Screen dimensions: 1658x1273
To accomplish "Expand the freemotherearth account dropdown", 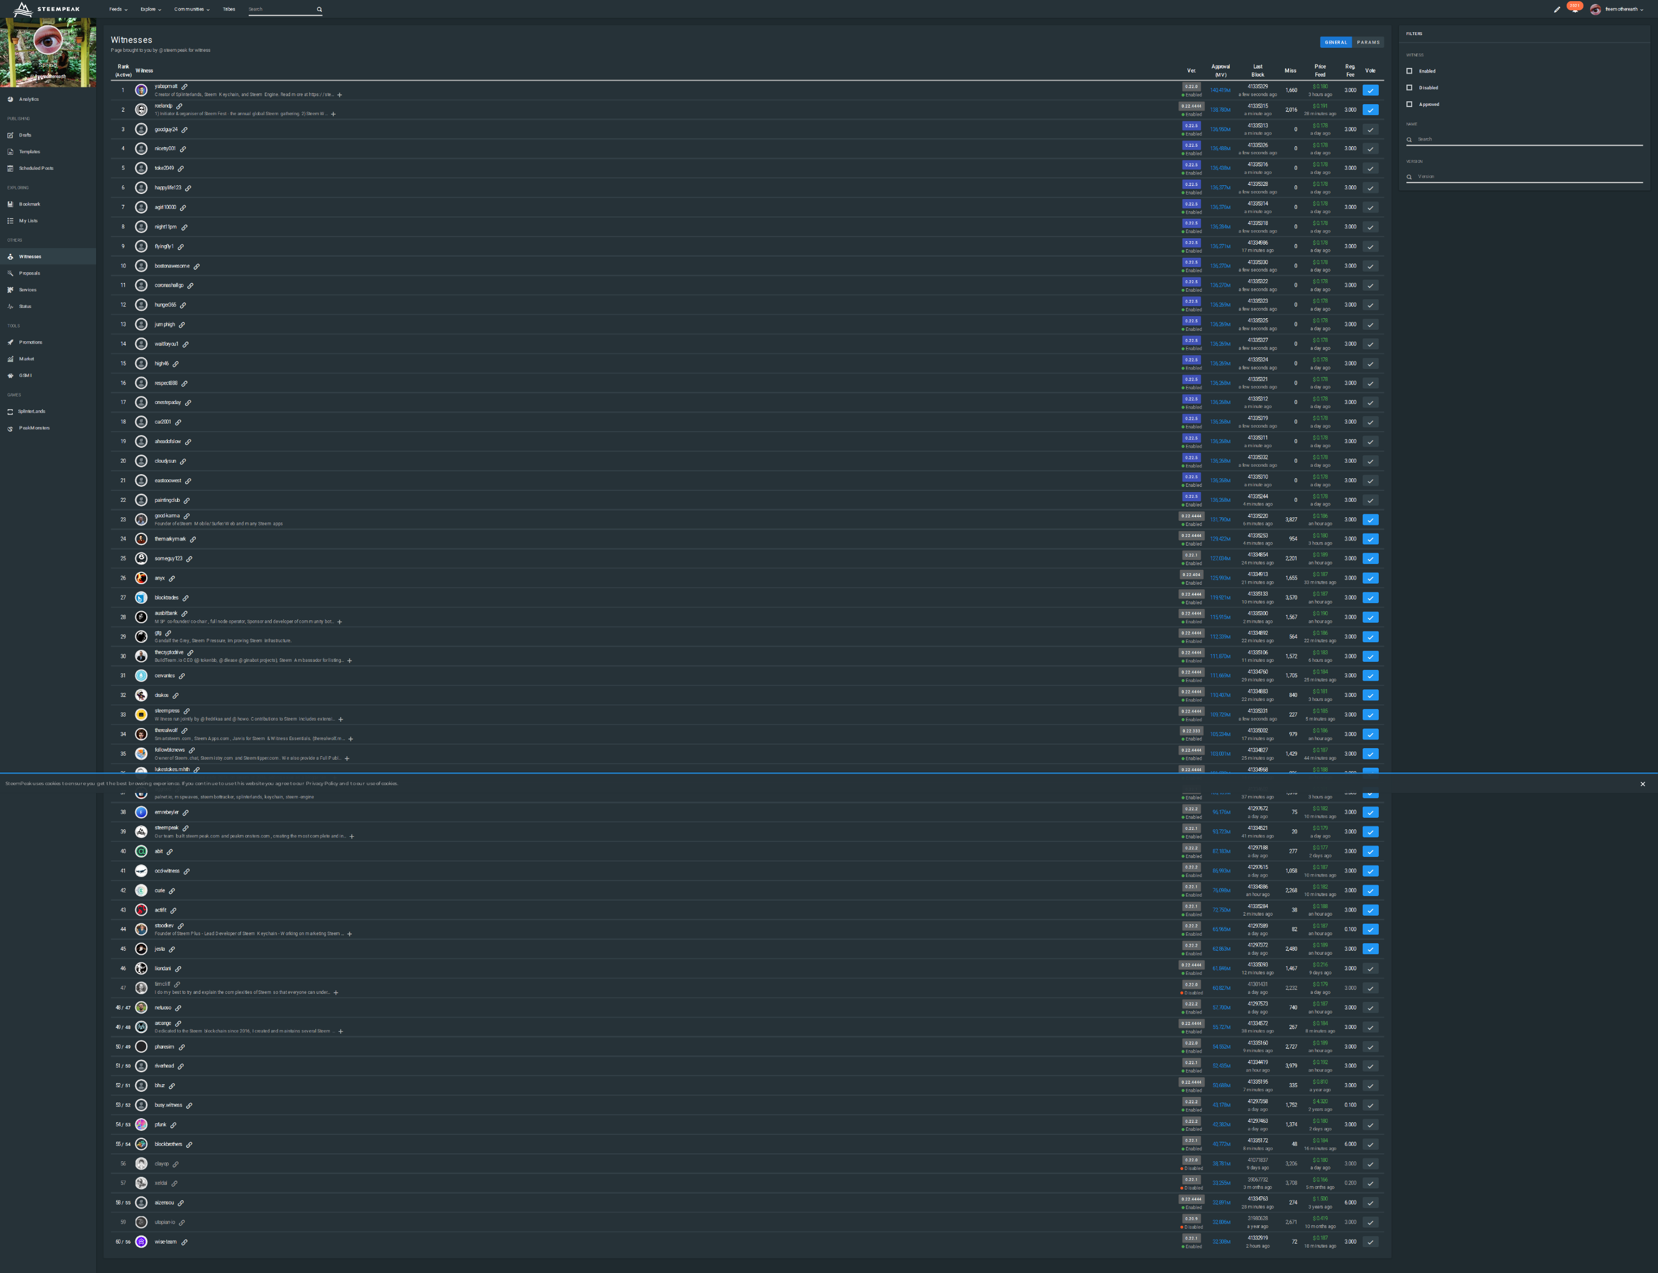I will pos(1623,10).
